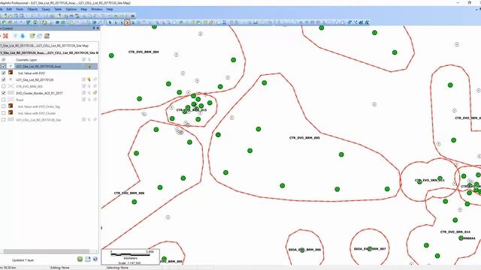Click the blue move layer down arrow
This screenshot has height=270, width=481.
coord(23,36)
